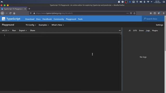Select the Logs tab
The height and width of the screenshot is (93, 166).
tap(148, 30)
